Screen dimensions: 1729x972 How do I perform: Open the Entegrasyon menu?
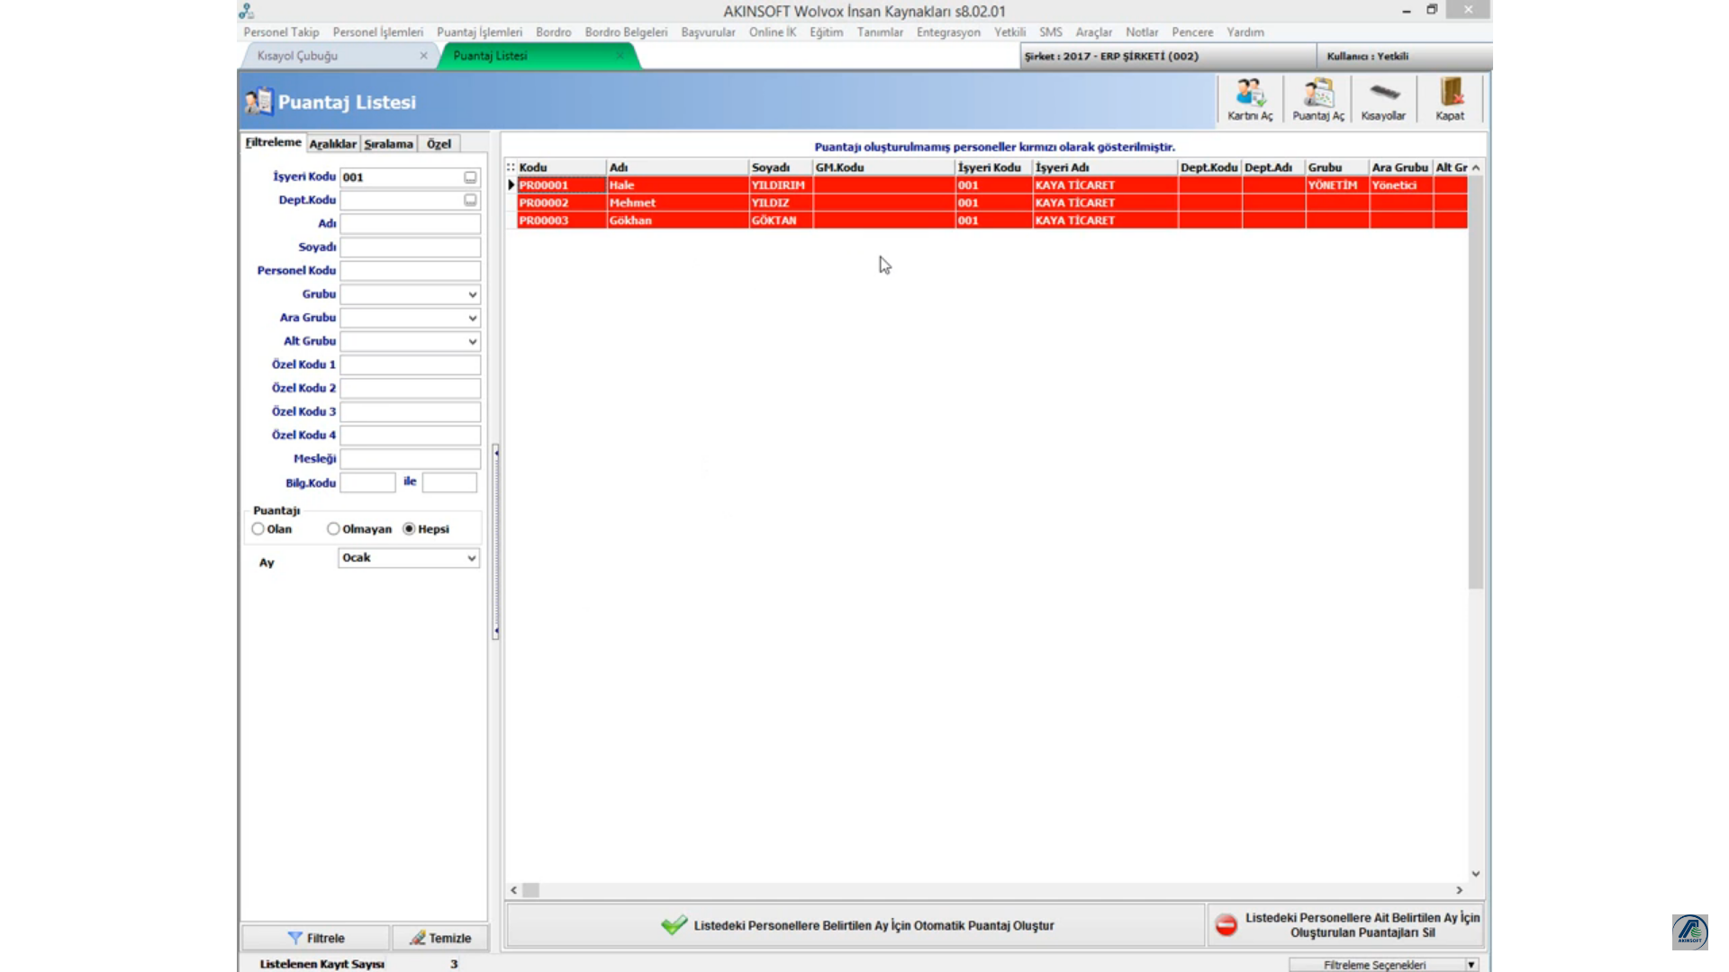pyautogui.click(x=948, y=32)
